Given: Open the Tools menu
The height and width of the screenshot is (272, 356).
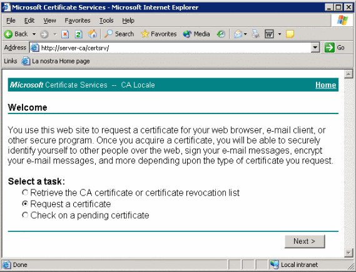Looking at the screenshot, I should [x=106, y=21].
